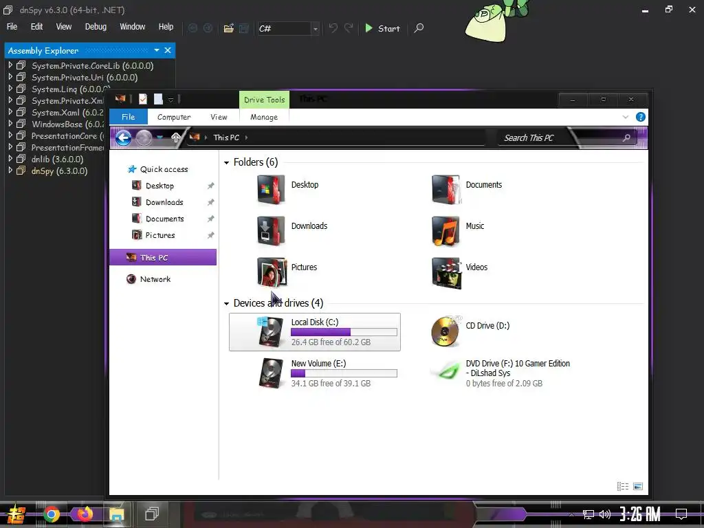Open dnSpy View menu
Viewport: 704px width, 528px height.
click(64, 27)
